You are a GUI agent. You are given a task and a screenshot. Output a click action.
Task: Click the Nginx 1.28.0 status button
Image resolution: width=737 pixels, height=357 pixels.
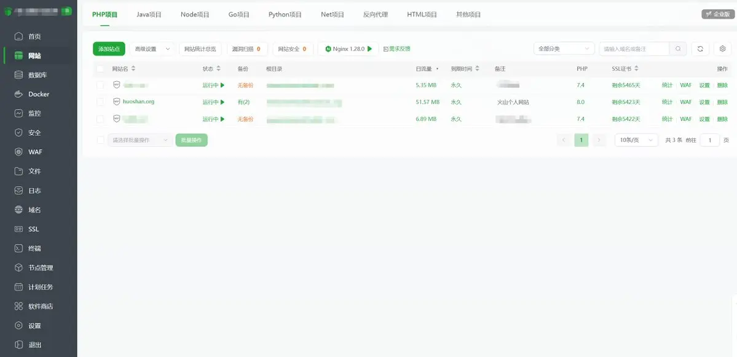pyautogui.click(x=349, y=49)
